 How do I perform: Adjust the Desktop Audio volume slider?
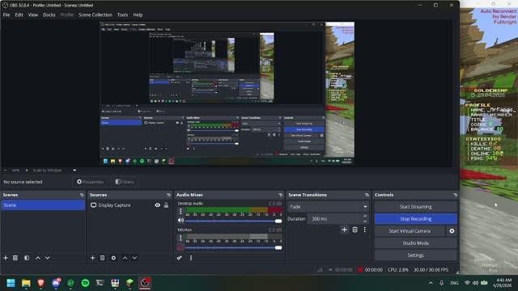233,221
